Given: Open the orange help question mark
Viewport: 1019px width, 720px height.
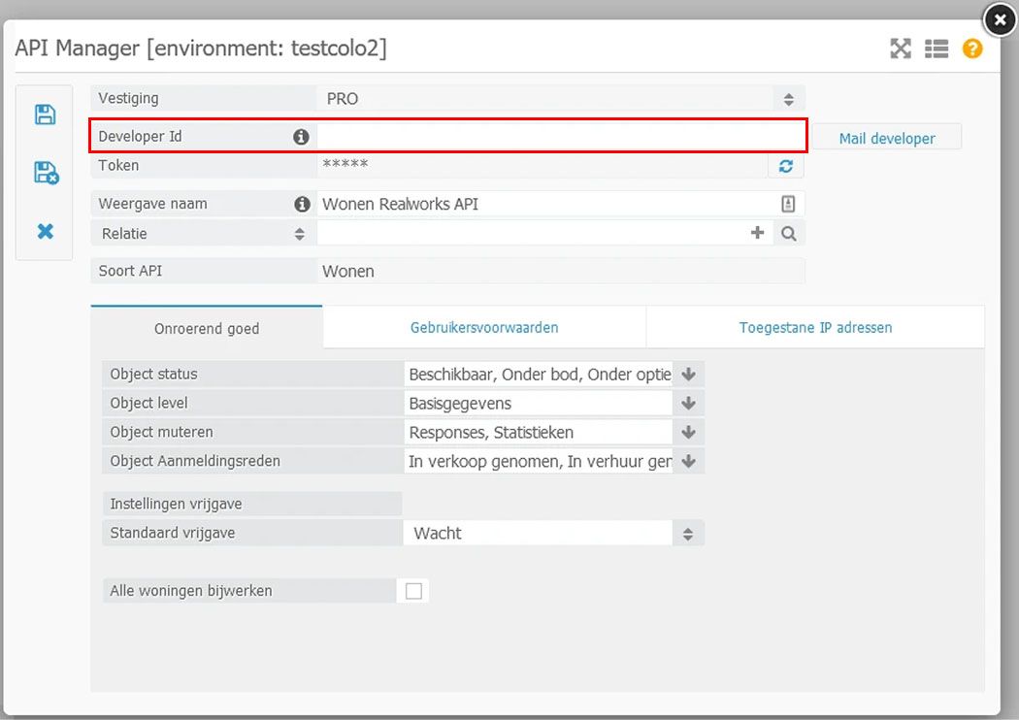Looking at the screenshot, I should pos(972,49).
